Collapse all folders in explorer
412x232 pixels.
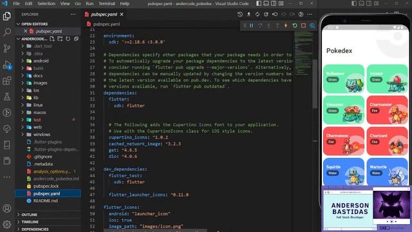tap(76, 39)
